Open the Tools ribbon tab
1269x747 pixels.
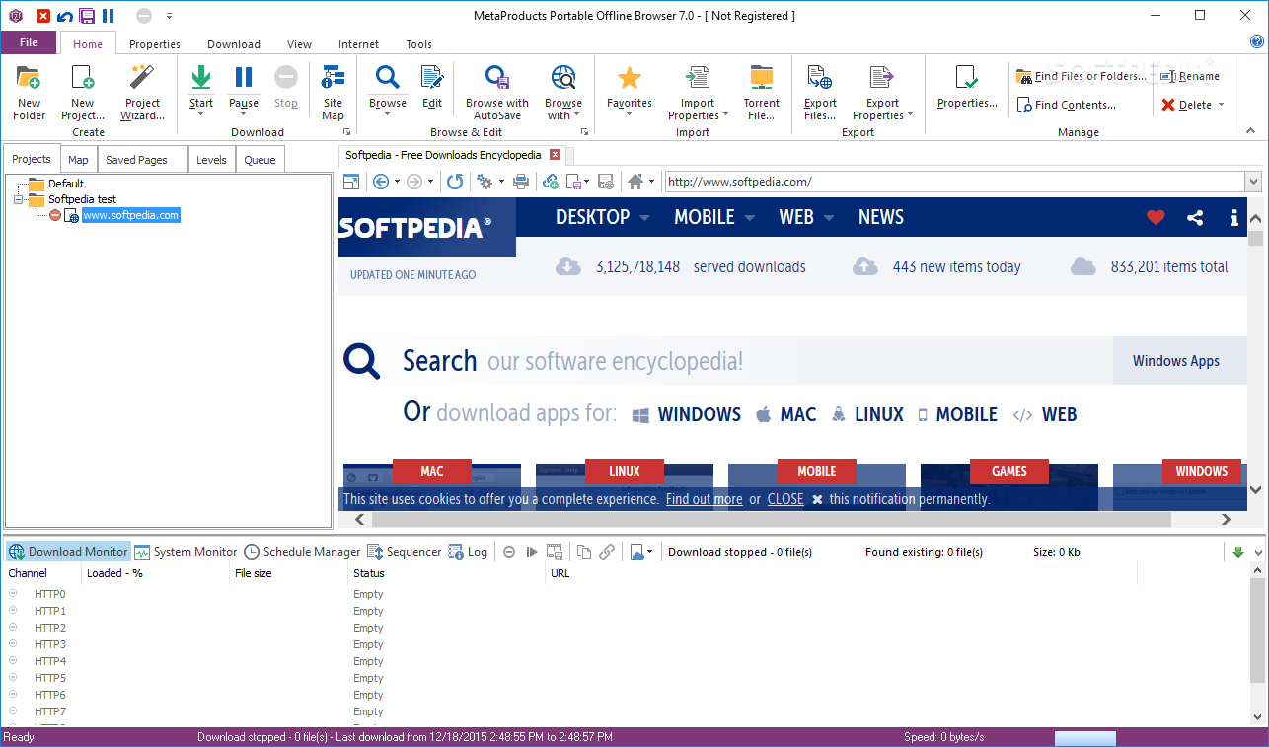pyautogui.click(x=419, y=44)
